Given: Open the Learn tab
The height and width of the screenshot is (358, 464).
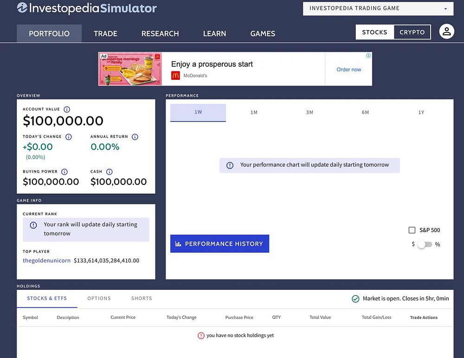Looking at the screenshot, I should pyautogui.click(x=214, y=33).
